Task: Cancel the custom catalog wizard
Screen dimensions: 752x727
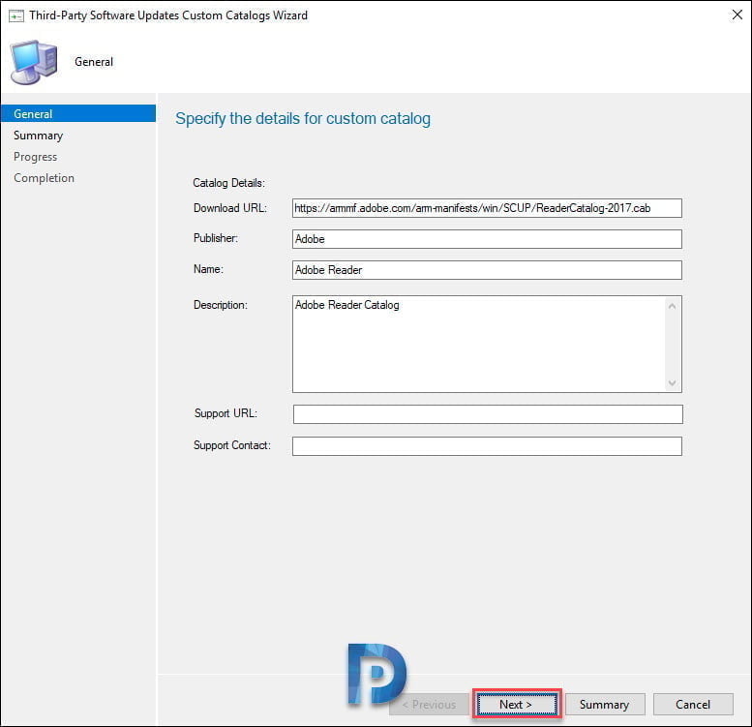Action: coord(693,704)
